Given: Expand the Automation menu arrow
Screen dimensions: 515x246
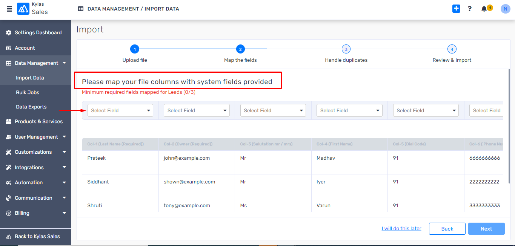Looking at the screenshot, I should (65, 183).
